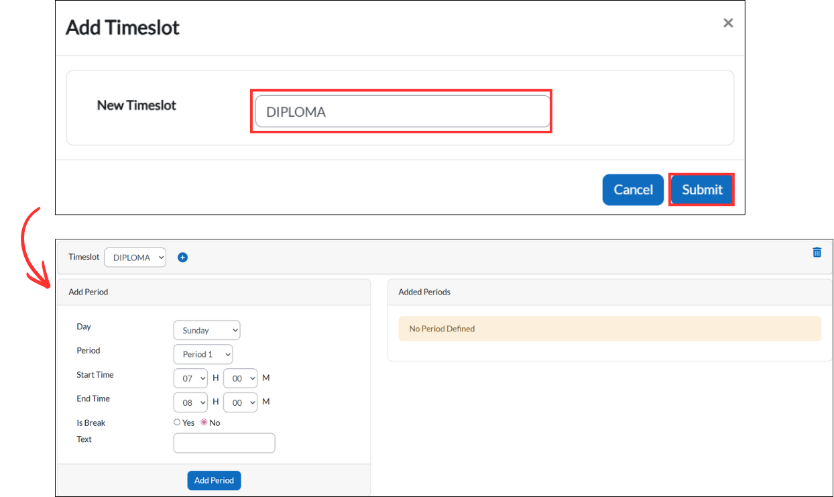Open the End Time minute dropdown
The height and width of the screenshot is (497, 834).
240,402
